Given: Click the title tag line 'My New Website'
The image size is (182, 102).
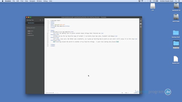Looking at the screenshot, I should pos(60,26).
